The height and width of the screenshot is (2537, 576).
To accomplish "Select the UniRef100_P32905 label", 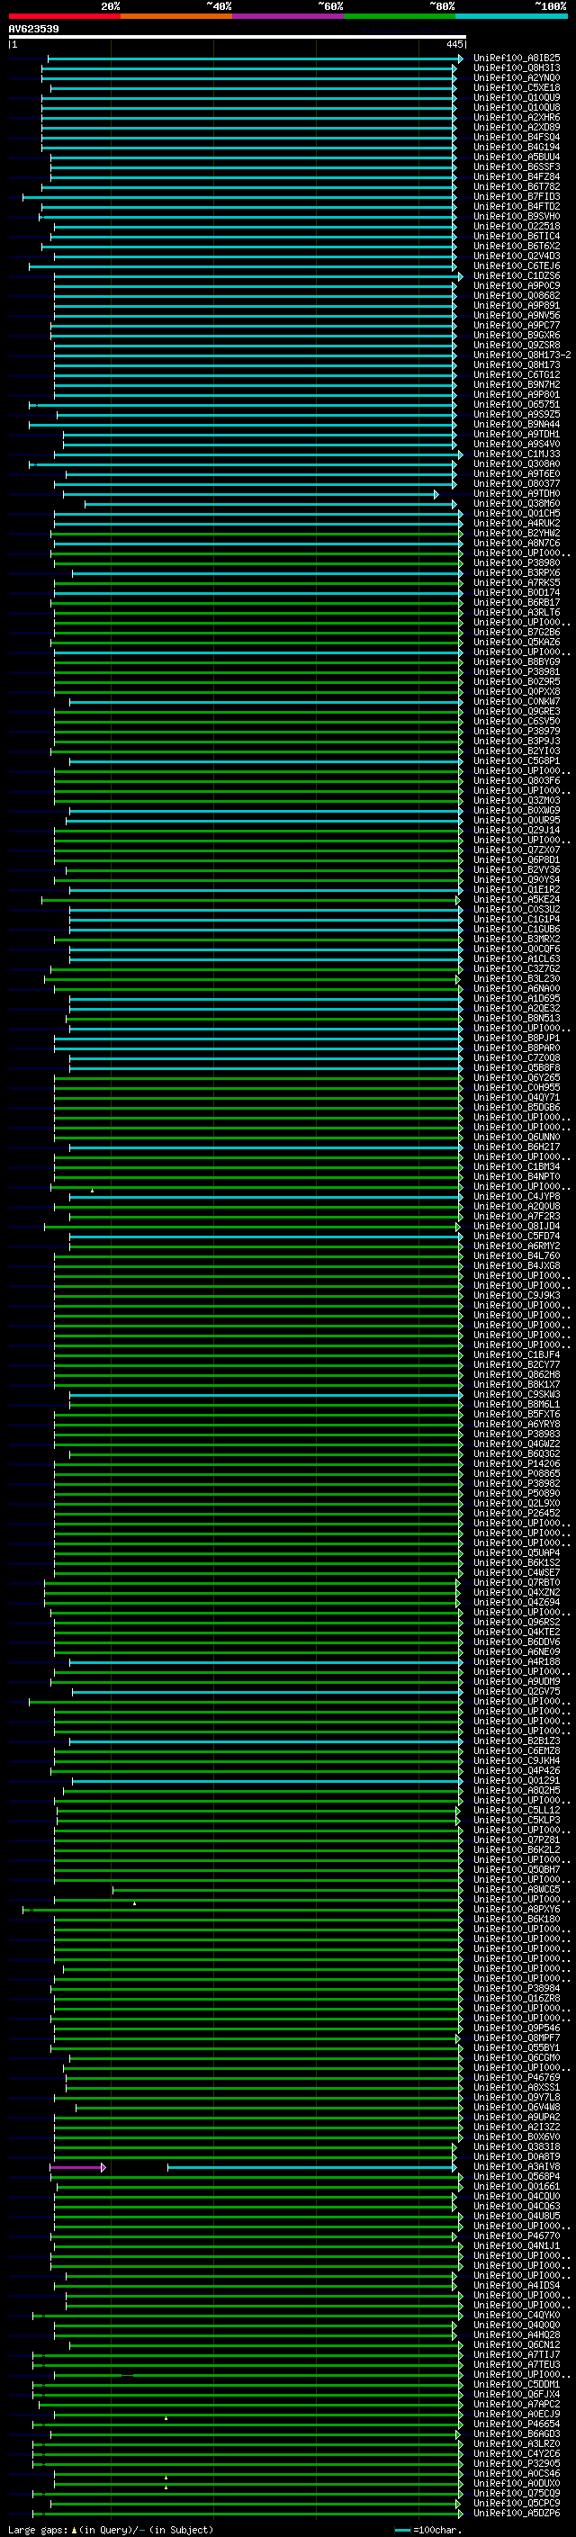I will 516,2463.
